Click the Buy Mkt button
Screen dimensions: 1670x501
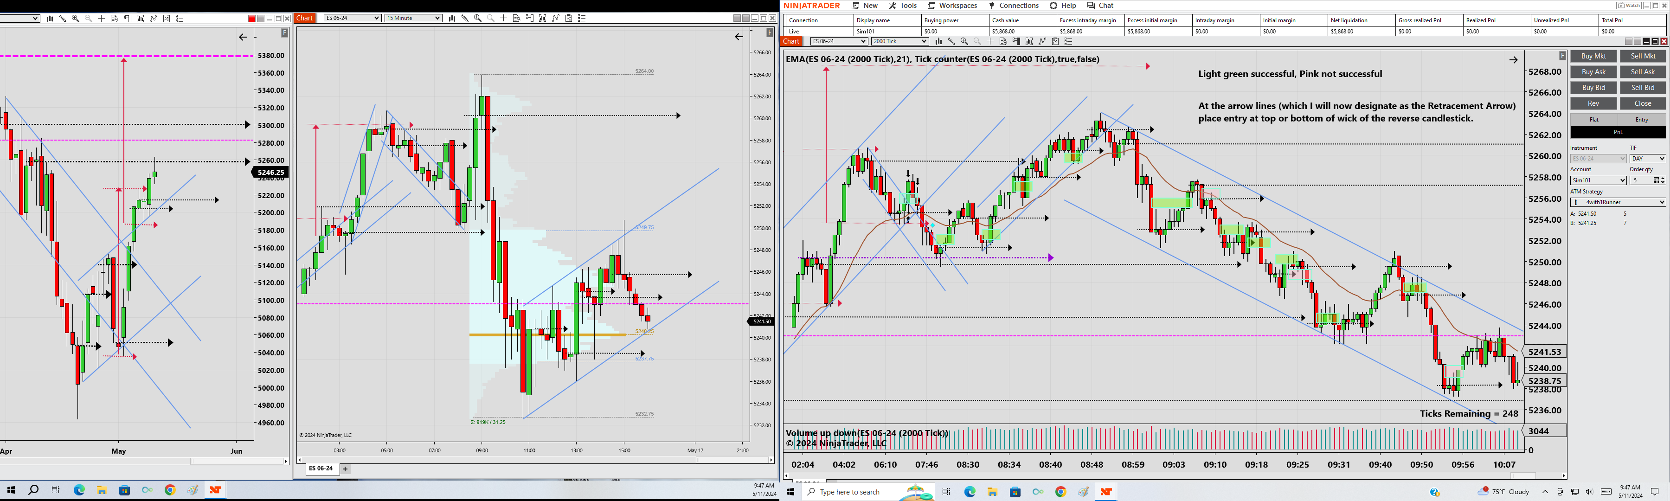point(1593,57)
